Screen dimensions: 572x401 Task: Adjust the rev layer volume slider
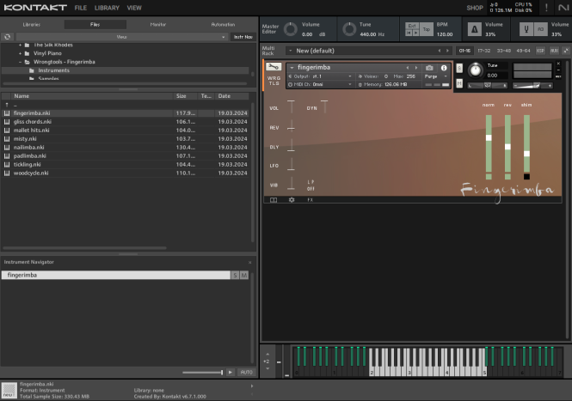coord(507,147)
